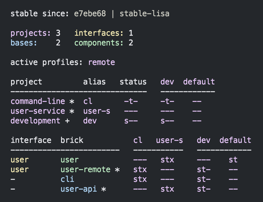This screenshot has height=202, width=263.
Task: Click the user-service project name
Action: click(x=38, y=111)
